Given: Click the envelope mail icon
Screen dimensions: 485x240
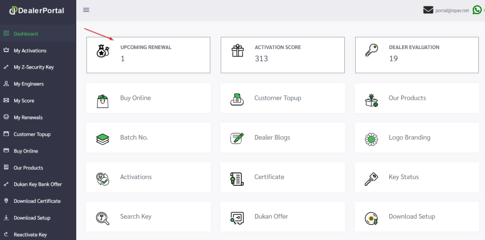Looking at the screenshot, I should [x=428, y=10].
